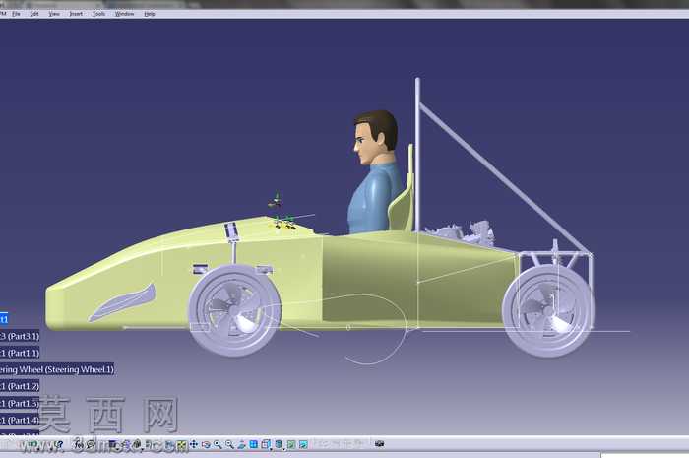Open the Help menu
This screenshot has width=689, height=458.
coord(150,14)
